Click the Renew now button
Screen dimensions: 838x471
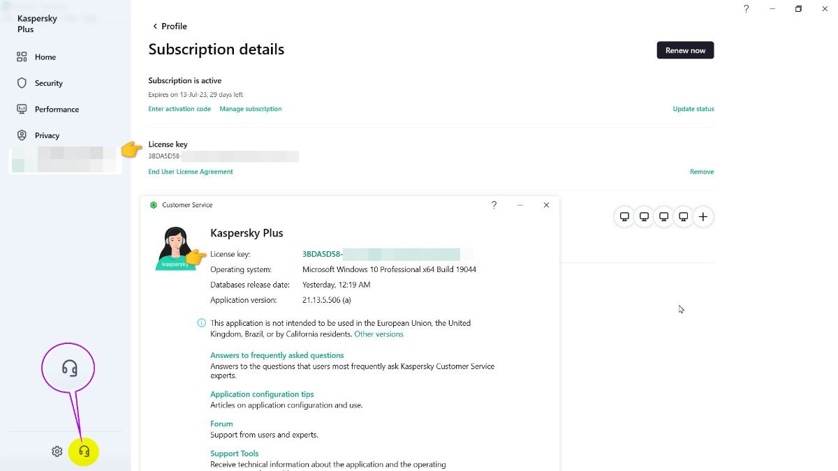point(685,50)
